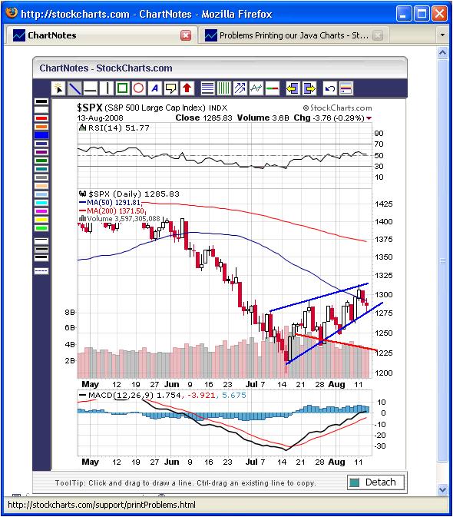Toggle the dashed blue line style
This screenshot has width=453, height=517.
coord(41,271)
